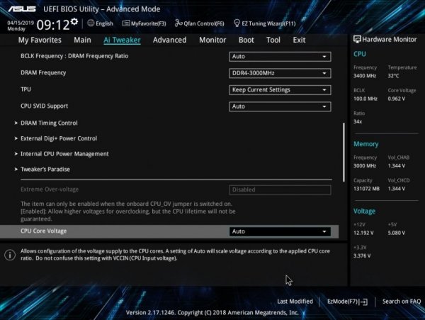The image size is (425, 320).
Task: Launch EZ Tuning Wizard lightbulb icon
Action: pos(237,23)
